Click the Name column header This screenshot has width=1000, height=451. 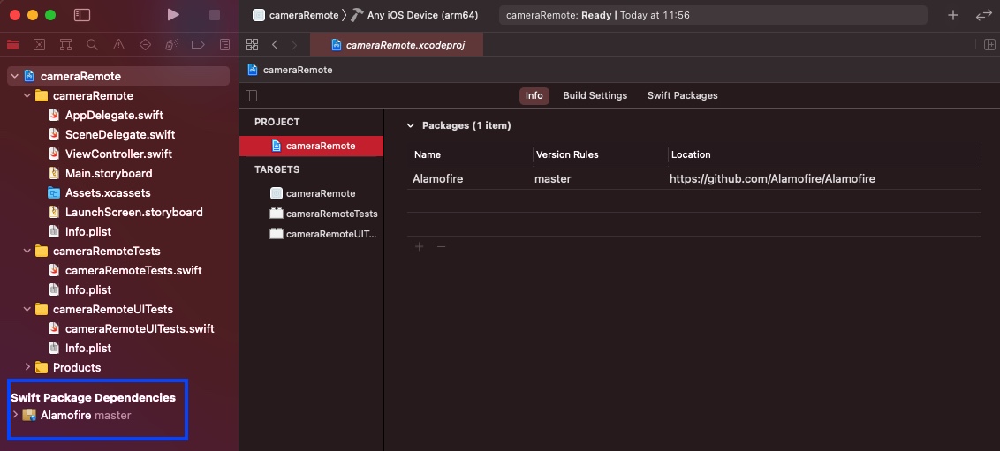click(428, 154)
